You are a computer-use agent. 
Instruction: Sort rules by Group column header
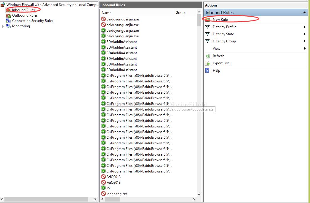(185, 13)
